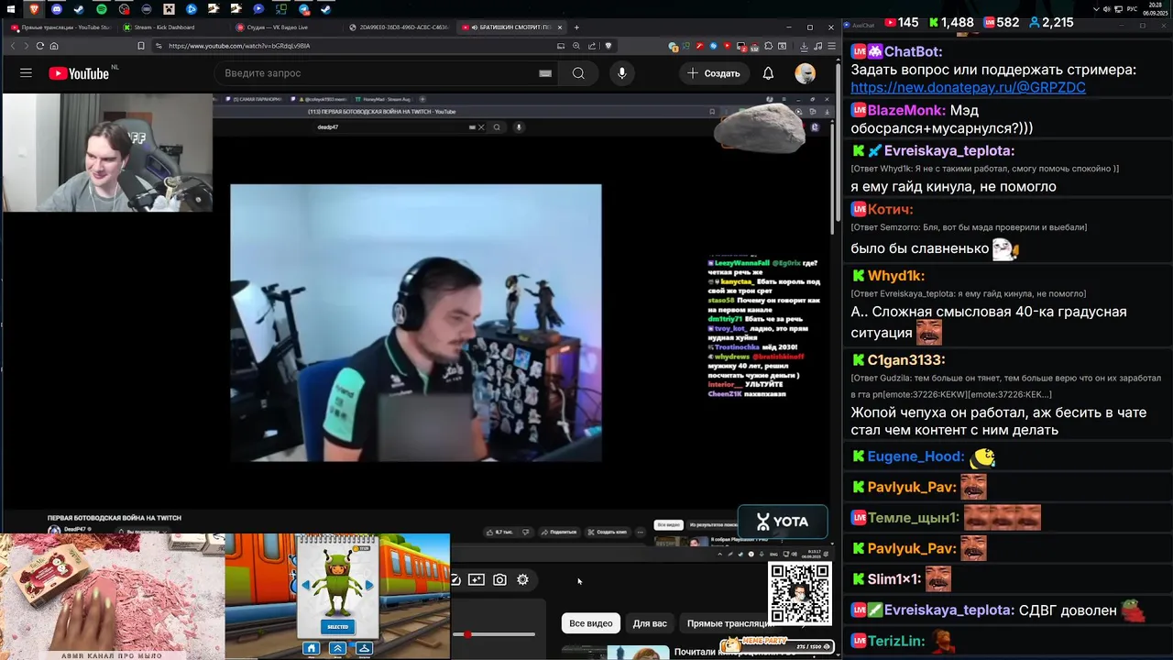This screenshot has height=660, width=1173.
Task: Open the browser home page button
Action: tap(54, 46)
